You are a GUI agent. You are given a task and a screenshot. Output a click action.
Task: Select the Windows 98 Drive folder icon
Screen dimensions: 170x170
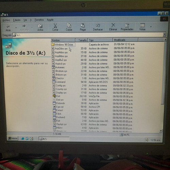(53, 45)
